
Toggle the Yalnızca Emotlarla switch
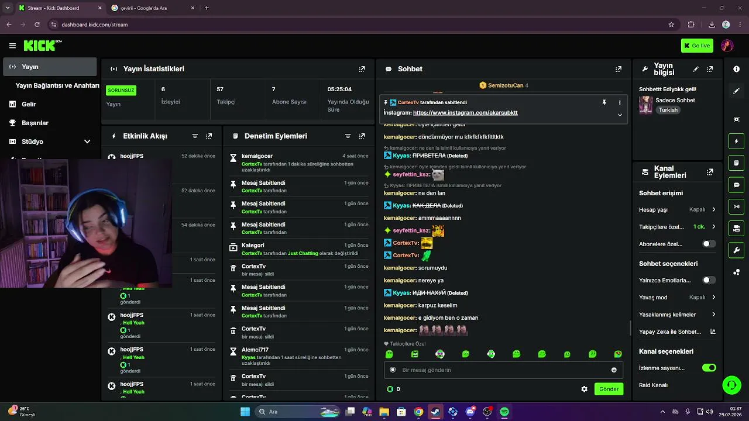tap(709, 280)
